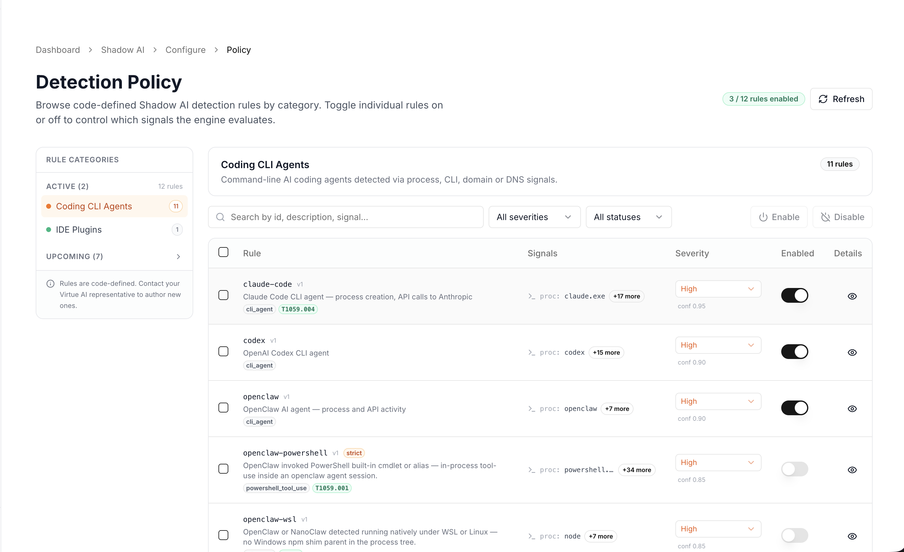Expand the Upcoming (7) section chevron
The height and width of the screenshot is (552, 904).
click(178, 257)
